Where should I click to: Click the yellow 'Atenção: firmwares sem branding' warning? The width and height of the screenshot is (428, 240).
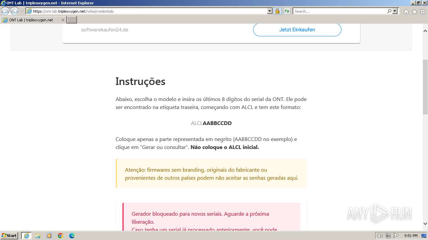pos(211,174)
